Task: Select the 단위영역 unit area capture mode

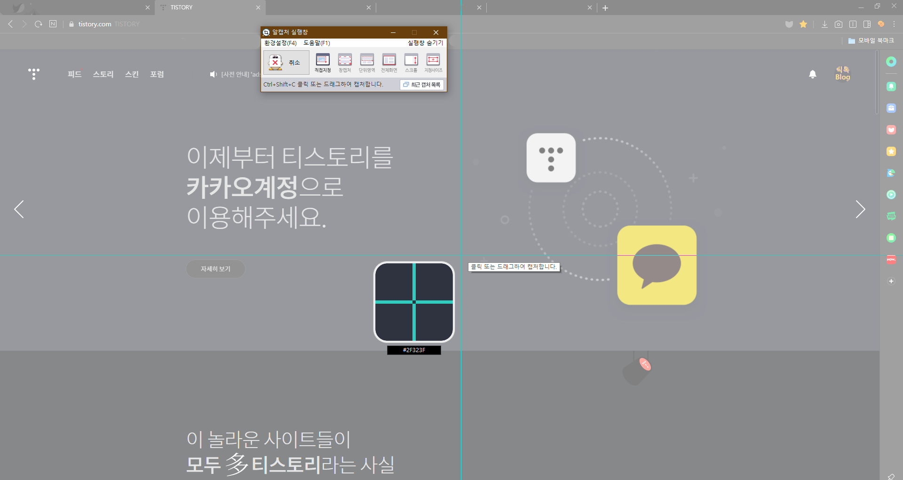Action: [x=367, y=62]
